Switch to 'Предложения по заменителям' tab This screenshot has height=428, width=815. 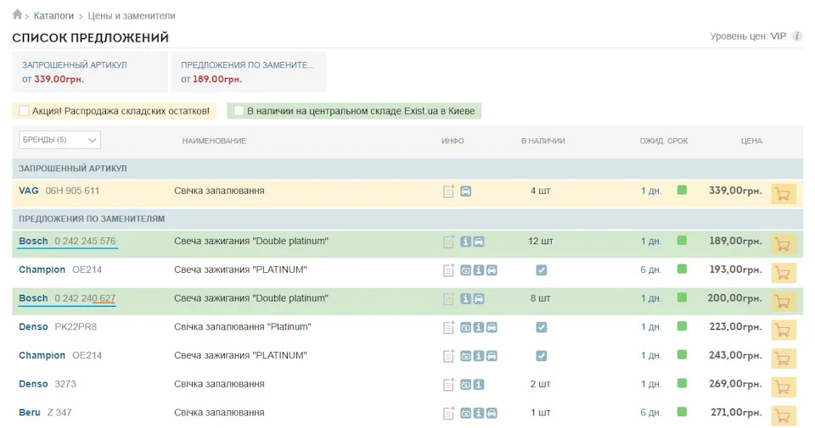pyautogui.click(x=249, y=71)
